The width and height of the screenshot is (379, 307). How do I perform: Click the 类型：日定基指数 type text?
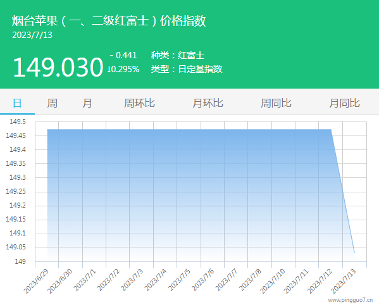[x=187, y=69]
